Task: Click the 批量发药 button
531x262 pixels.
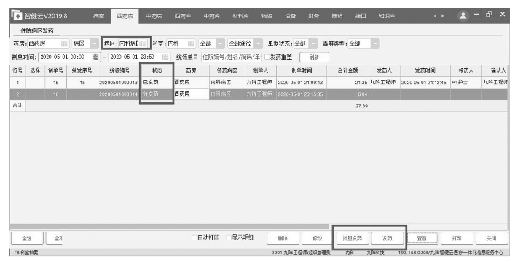Action: pos(353,238)
